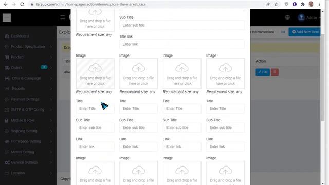
Task: Toggle the hamburger sidebar menu
Action: [63, 17]
